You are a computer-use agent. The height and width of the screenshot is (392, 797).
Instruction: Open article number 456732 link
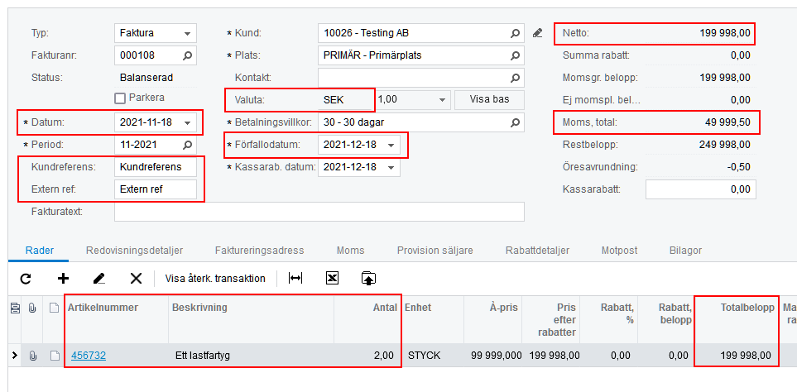(89, 356)
